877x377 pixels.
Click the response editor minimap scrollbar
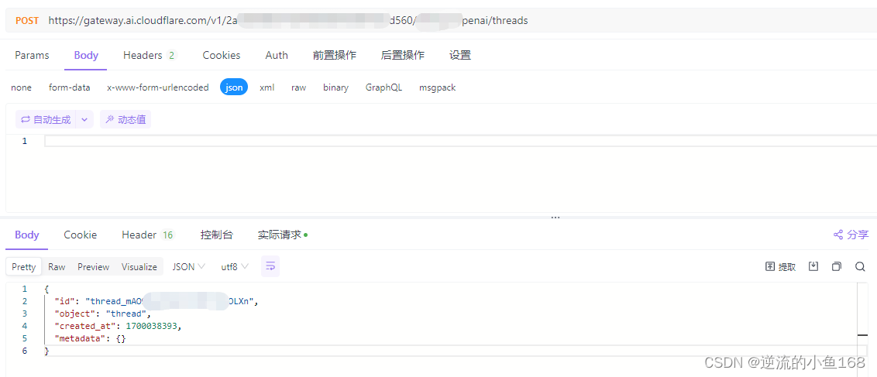pos(862,330)
